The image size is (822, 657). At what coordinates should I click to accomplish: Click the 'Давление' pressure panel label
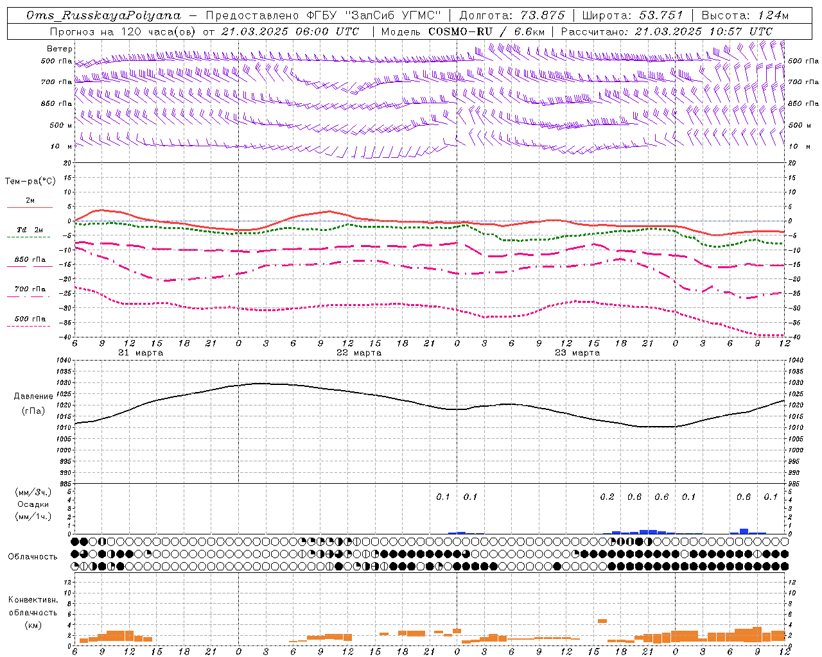click(33, 397)
